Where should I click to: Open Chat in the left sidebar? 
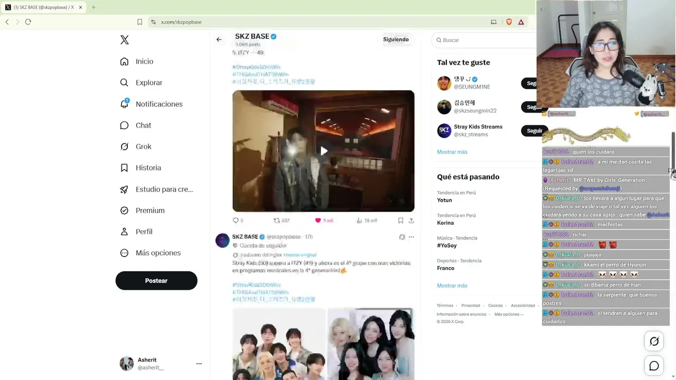[x=135, y=125]
